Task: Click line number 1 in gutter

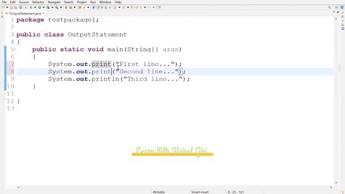Action: point(12,20)
